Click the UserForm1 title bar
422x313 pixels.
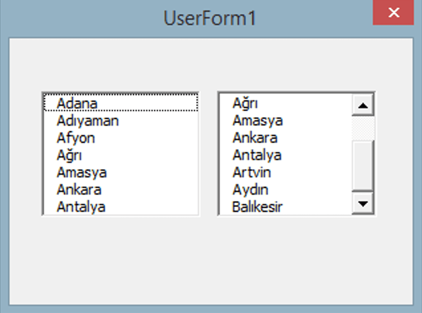tap(209, 18)
